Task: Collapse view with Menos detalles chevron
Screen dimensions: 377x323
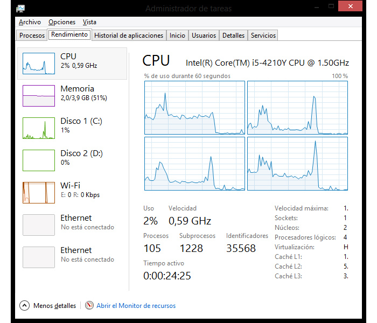Action: [24, 306]
